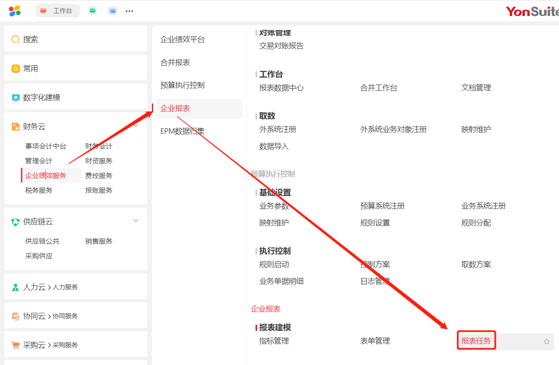The height and width of the screenshot is (365, 559).
Task: Open 税务服务
Action: coord(39,190)
